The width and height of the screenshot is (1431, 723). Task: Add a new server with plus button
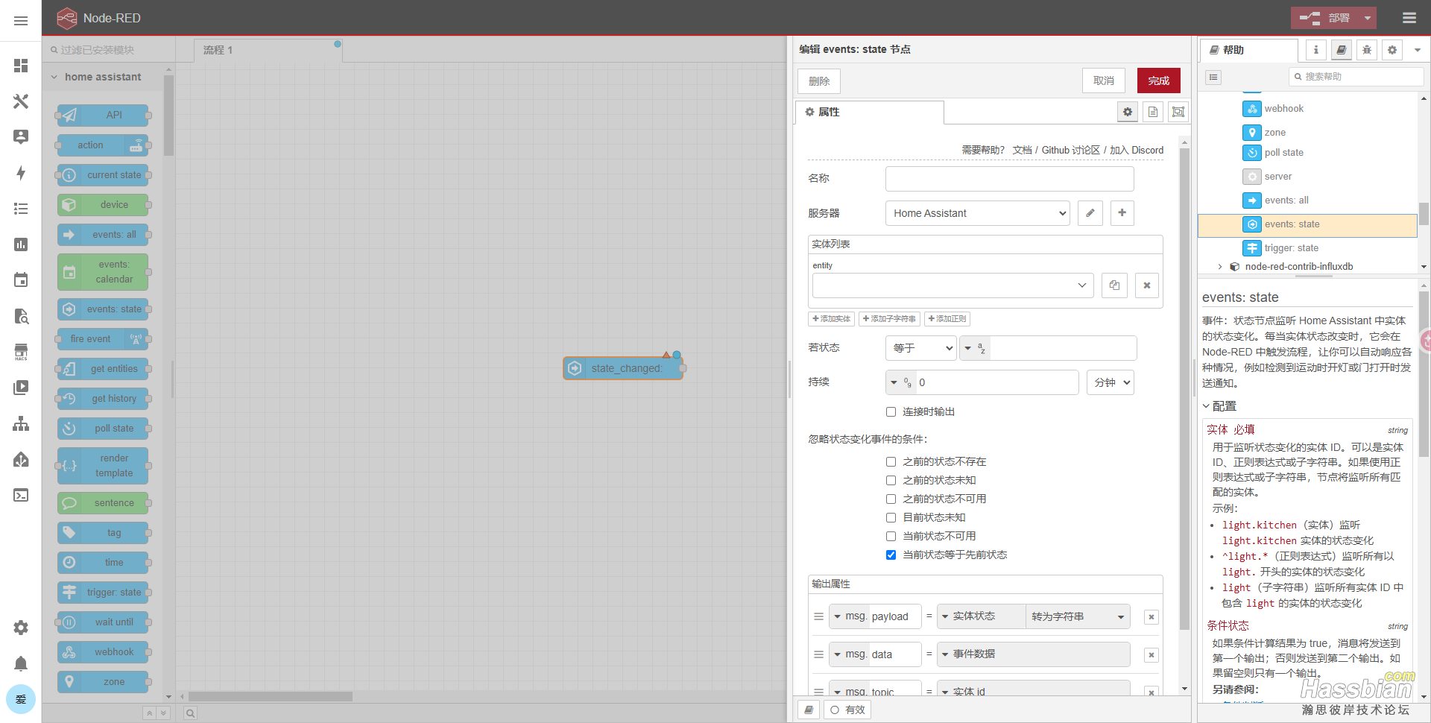pos(1122,213)
